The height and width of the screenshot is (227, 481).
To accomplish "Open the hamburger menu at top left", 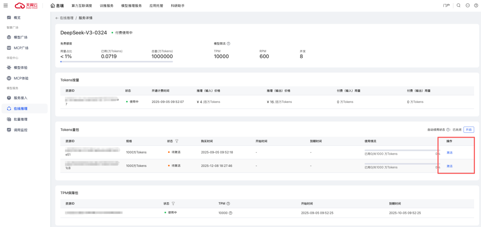I will click(x=6, y=6).
